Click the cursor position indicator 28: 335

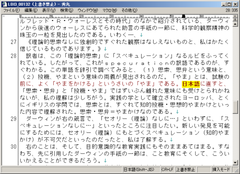coord(231,11)
